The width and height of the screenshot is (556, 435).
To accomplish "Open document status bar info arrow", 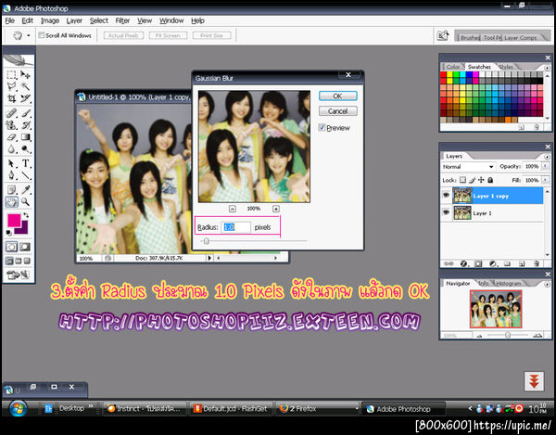I will pos(209,258).
